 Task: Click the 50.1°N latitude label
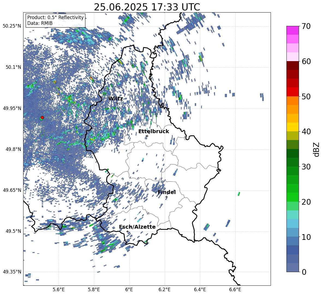[14, 67]
